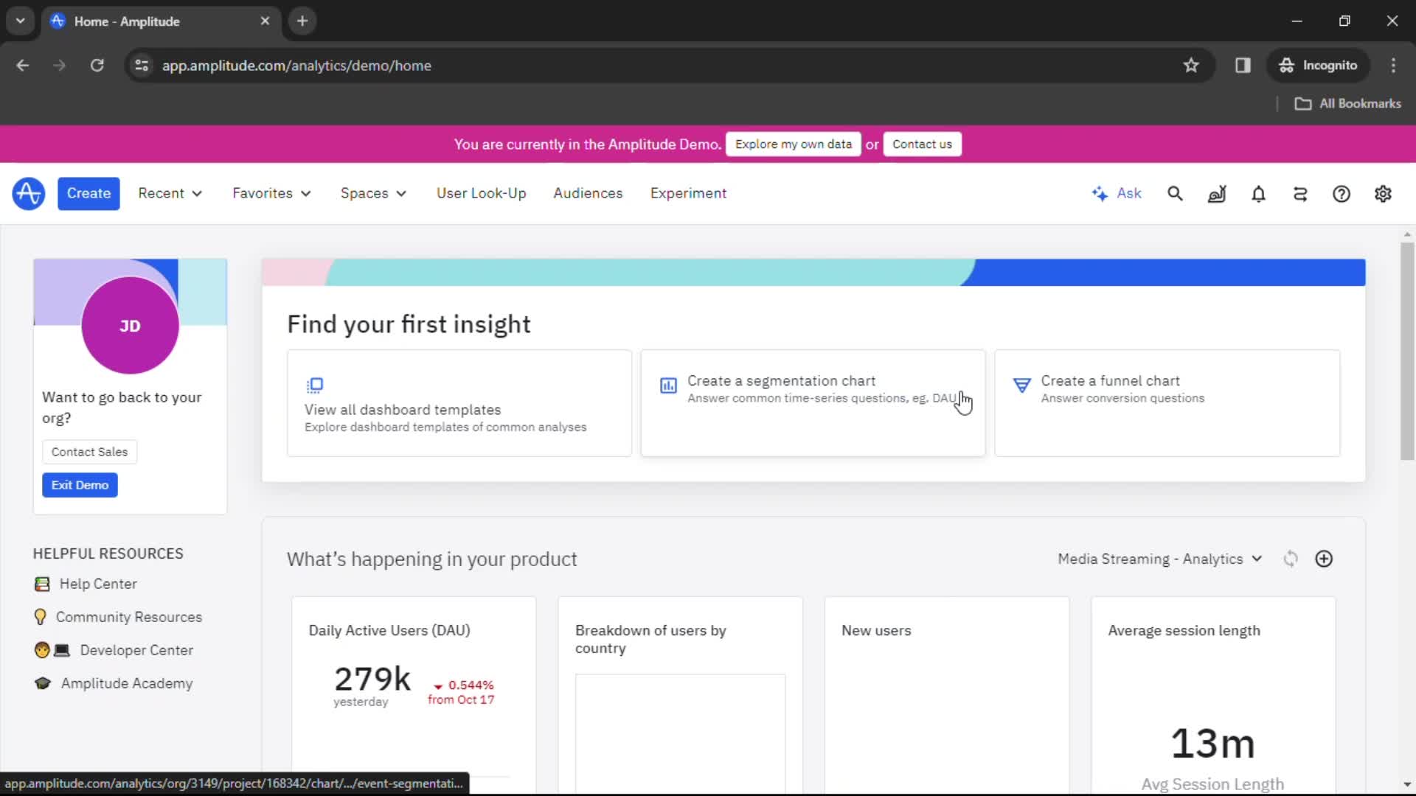Click the Ask AI sparkle icon
1416x796 pixels.
pos(1100,193)
